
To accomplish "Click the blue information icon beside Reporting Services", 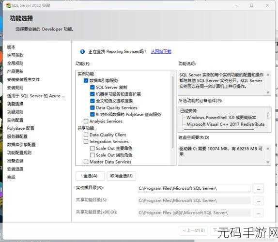I will click(82, 51).
